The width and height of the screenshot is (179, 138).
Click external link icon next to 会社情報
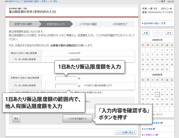[154, 129]
